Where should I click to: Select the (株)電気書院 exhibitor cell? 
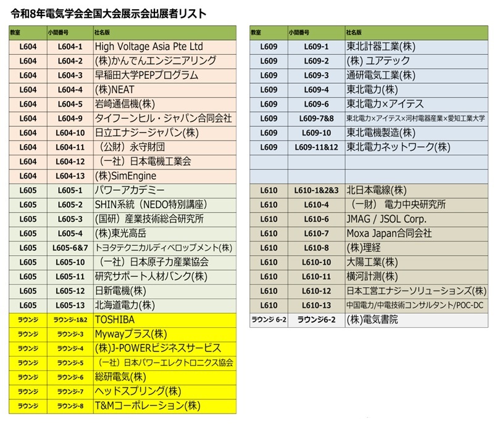coord(372,319)
